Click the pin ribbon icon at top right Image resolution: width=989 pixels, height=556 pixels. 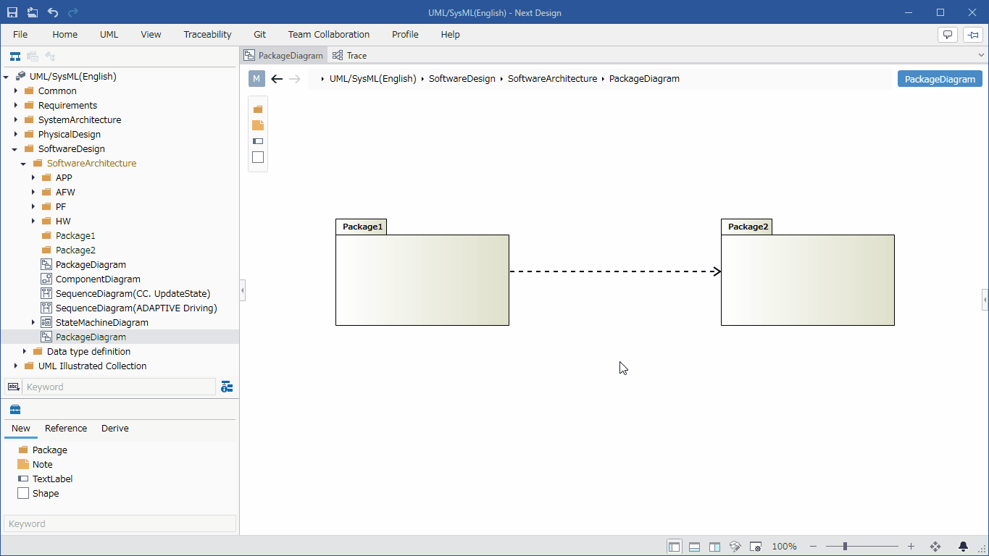tap(972, 35)
